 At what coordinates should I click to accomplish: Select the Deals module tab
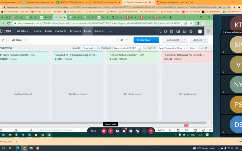(87, 31)
